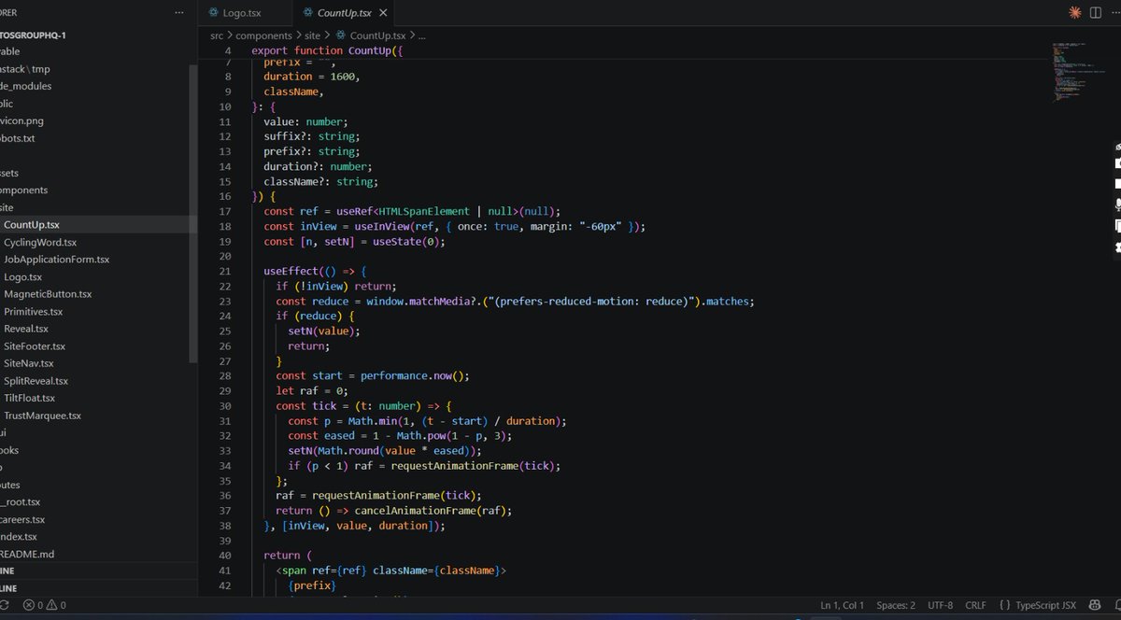
Task: Open the trailing ellipsis breadcrumb symbol
Action: click(x=421, y=35)
